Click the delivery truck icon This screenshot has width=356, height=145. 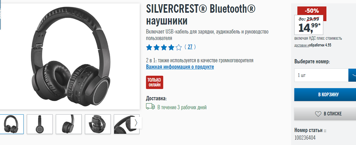[150, 107]
